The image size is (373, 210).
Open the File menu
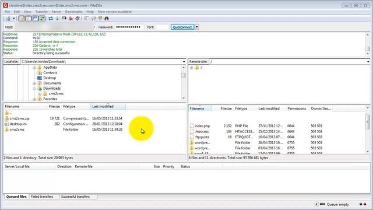coord(8,12)
